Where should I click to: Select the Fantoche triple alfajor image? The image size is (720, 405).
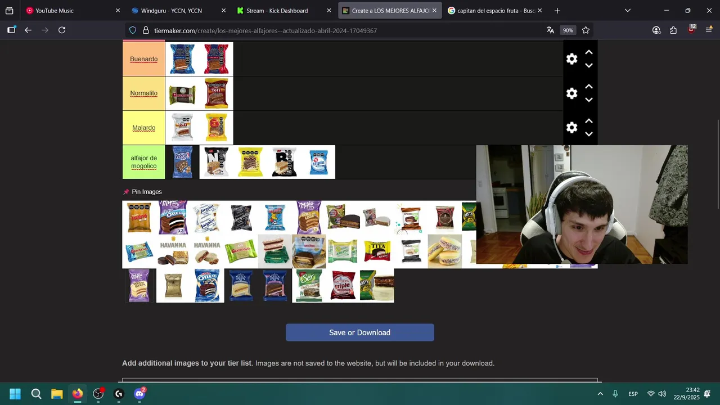click(343, 286)
